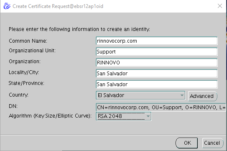
Task: Click the 'Algorithm (Key Size/Elliptic Curve):' label
Action: (50, 116)
